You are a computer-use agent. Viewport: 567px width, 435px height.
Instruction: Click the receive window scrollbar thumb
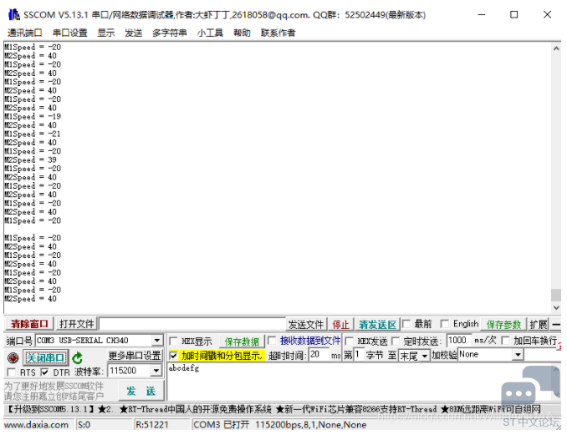556,295
